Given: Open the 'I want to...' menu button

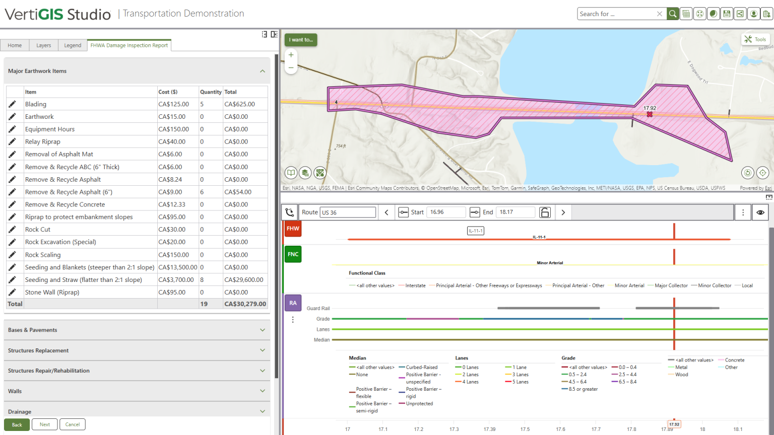Looking at the screenshot, I should coord(301,40).
